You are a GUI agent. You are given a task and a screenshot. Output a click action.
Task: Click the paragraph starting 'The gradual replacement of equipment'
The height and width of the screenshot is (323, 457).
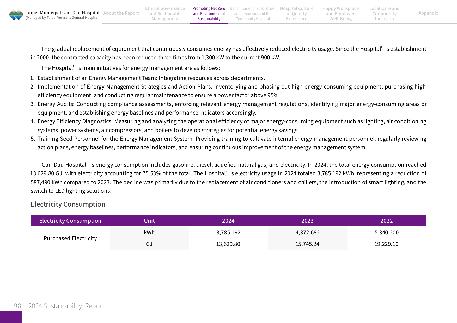coord(229,53)
